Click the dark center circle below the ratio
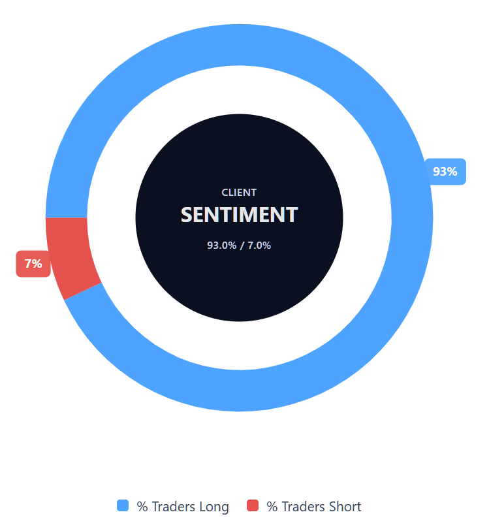Screen dimensions: 489x525 [x=239, y=287]
